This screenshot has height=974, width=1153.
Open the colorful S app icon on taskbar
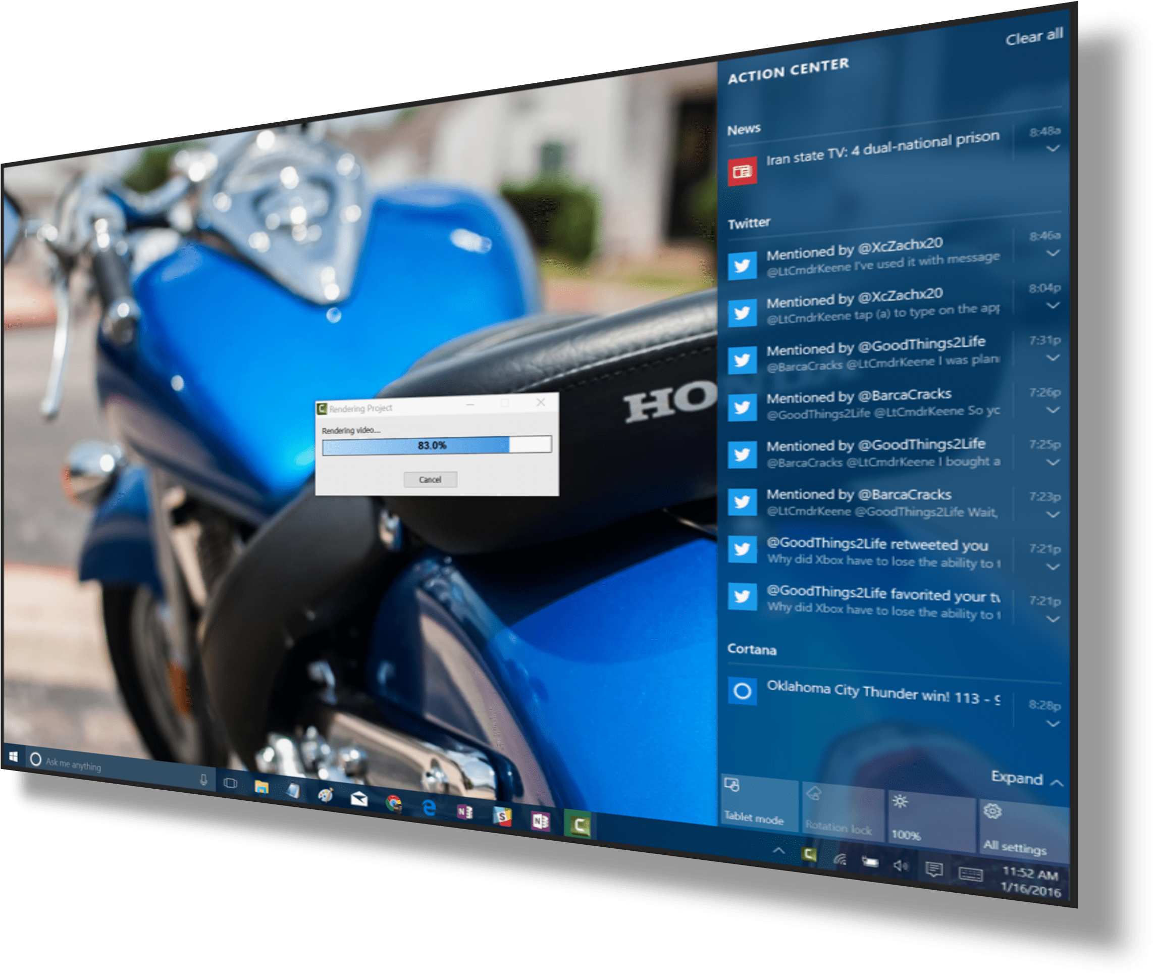point(502,816)
